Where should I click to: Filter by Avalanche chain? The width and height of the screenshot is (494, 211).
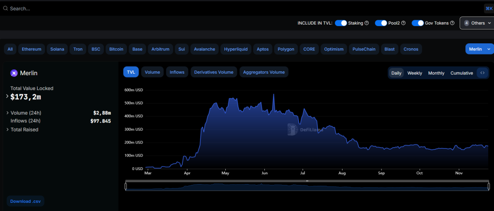click(205, 49)
